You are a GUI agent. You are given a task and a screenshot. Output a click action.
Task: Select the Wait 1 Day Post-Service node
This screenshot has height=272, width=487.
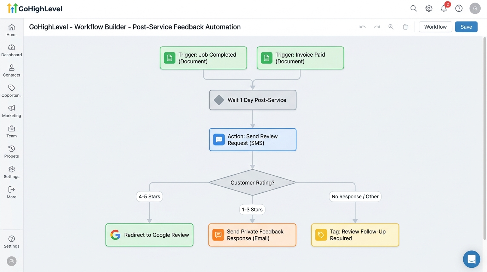(253, 100)
